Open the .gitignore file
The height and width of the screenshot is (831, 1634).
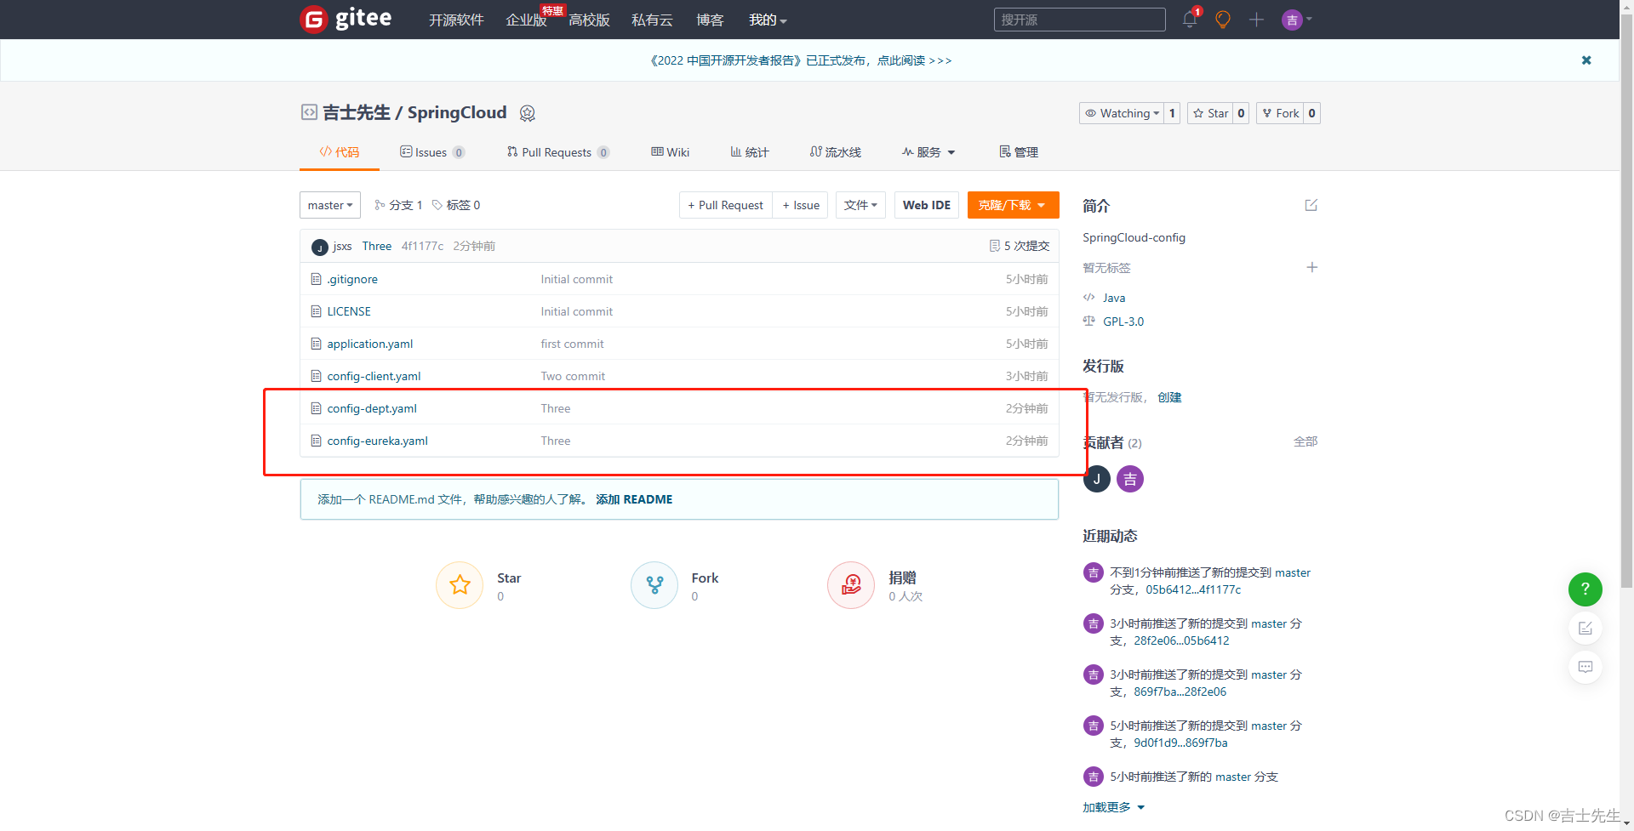tap(352, 279)
